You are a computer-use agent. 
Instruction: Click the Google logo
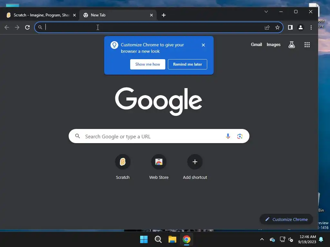click(x=159, y=101)
